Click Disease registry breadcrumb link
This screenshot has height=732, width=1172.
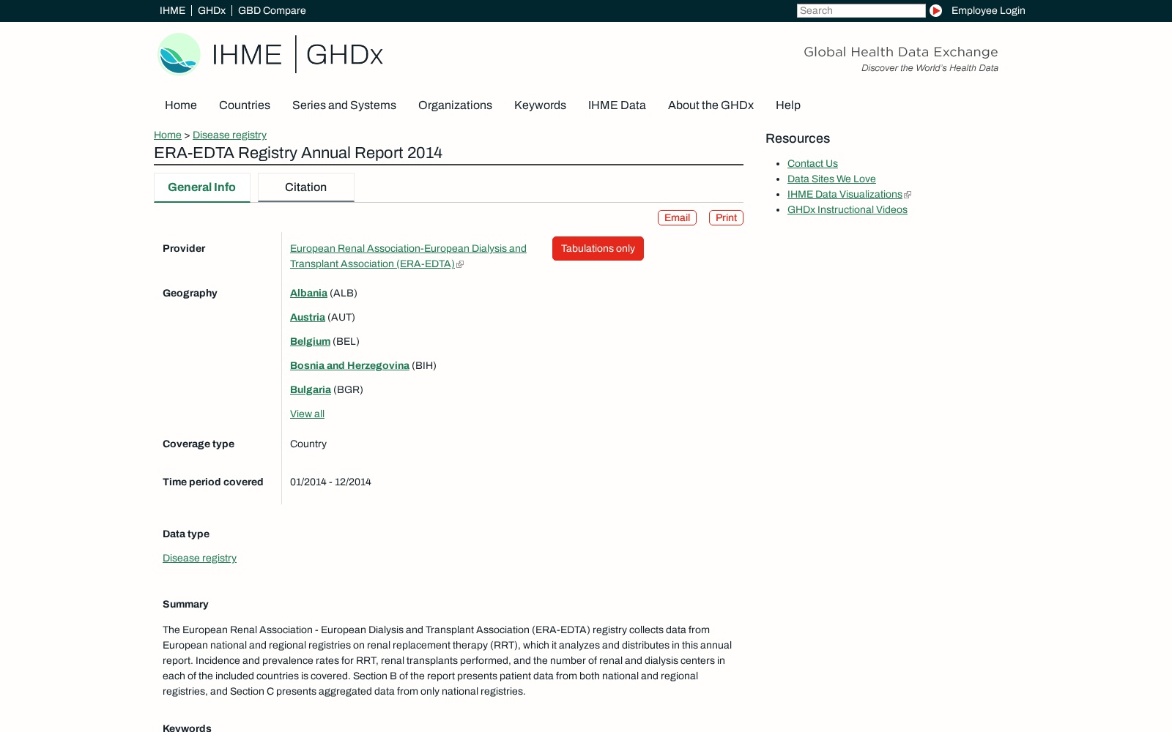(x=229, y=135)
